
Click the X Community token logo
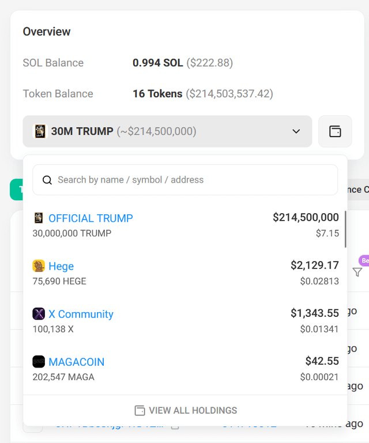pyautogui.click(x=39, y=314)
